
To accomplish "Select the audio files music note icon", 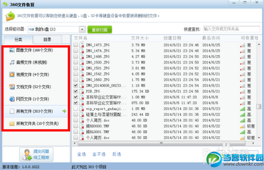I will pyautogui.click(x=12, y=62).
